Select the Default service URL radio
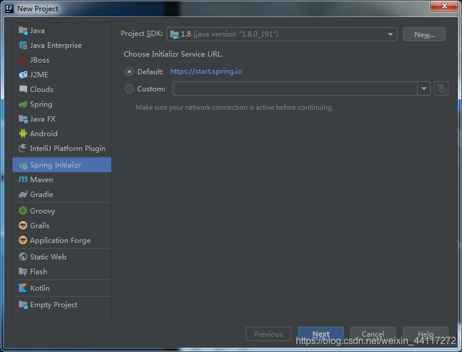The image size is (462, 352). tap(130, 72)
